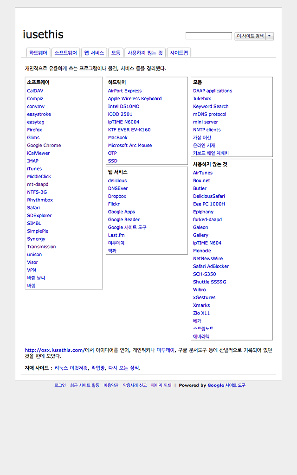Open the Google Chrome link
The image size is (297, 475).
point(44,145)
